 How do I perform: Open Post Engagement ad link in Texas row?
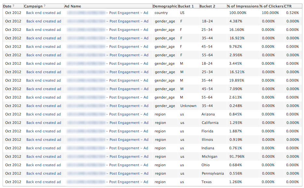tap(129, 182)
